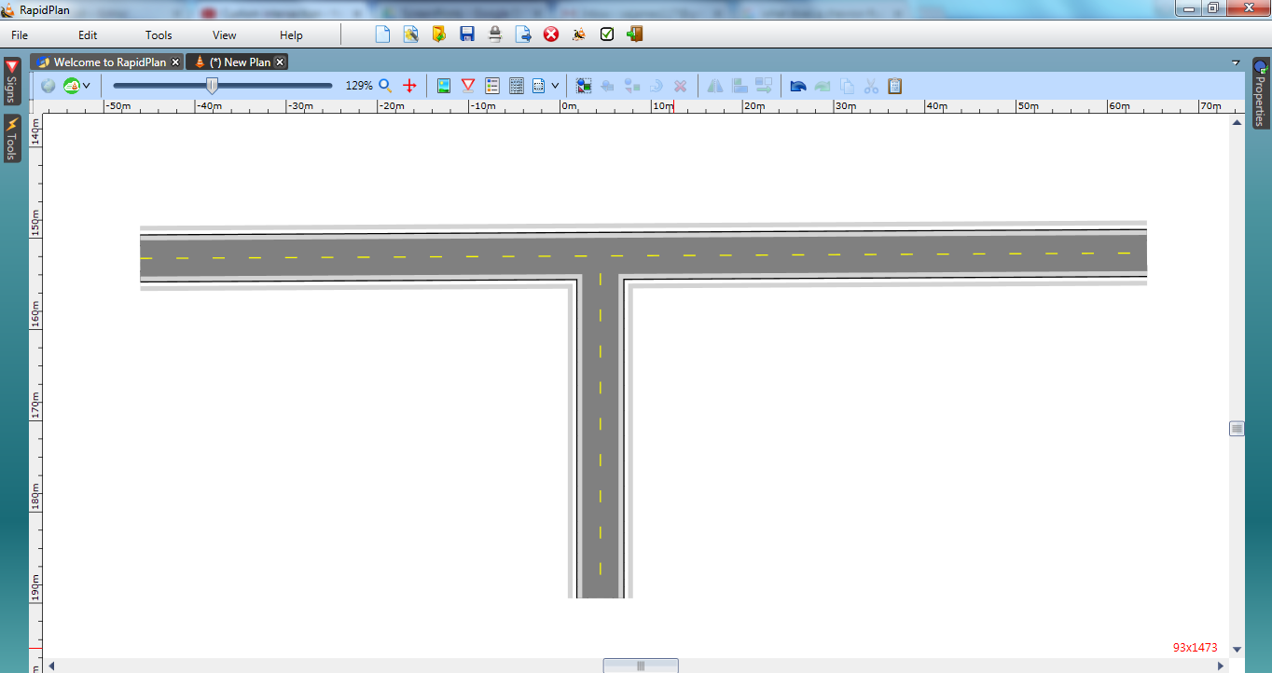Click the vertical scrollbar thumb

[x=1237, y=429]
